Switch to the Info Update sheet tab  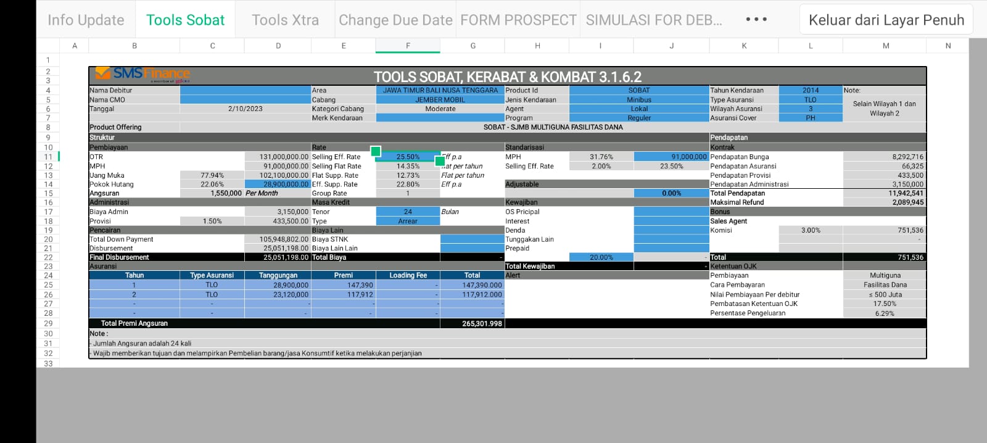pos(86,20)
